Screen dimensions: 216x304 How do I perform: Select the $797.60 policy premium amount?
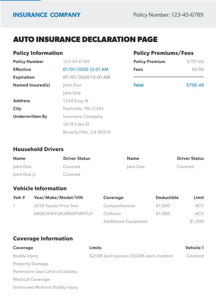[x=195, y=62]
